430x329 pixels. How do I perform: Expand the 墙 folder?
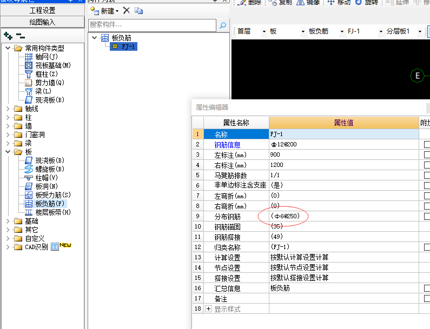pos(8,126)
